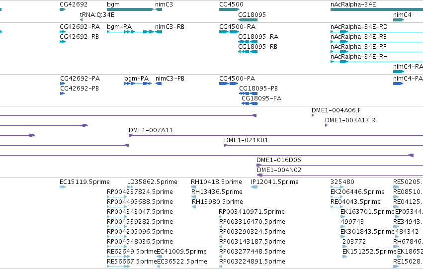Click the nimC4-RA transcript label
The height and width of the screenshot is (269, 423).
point(408,67)
